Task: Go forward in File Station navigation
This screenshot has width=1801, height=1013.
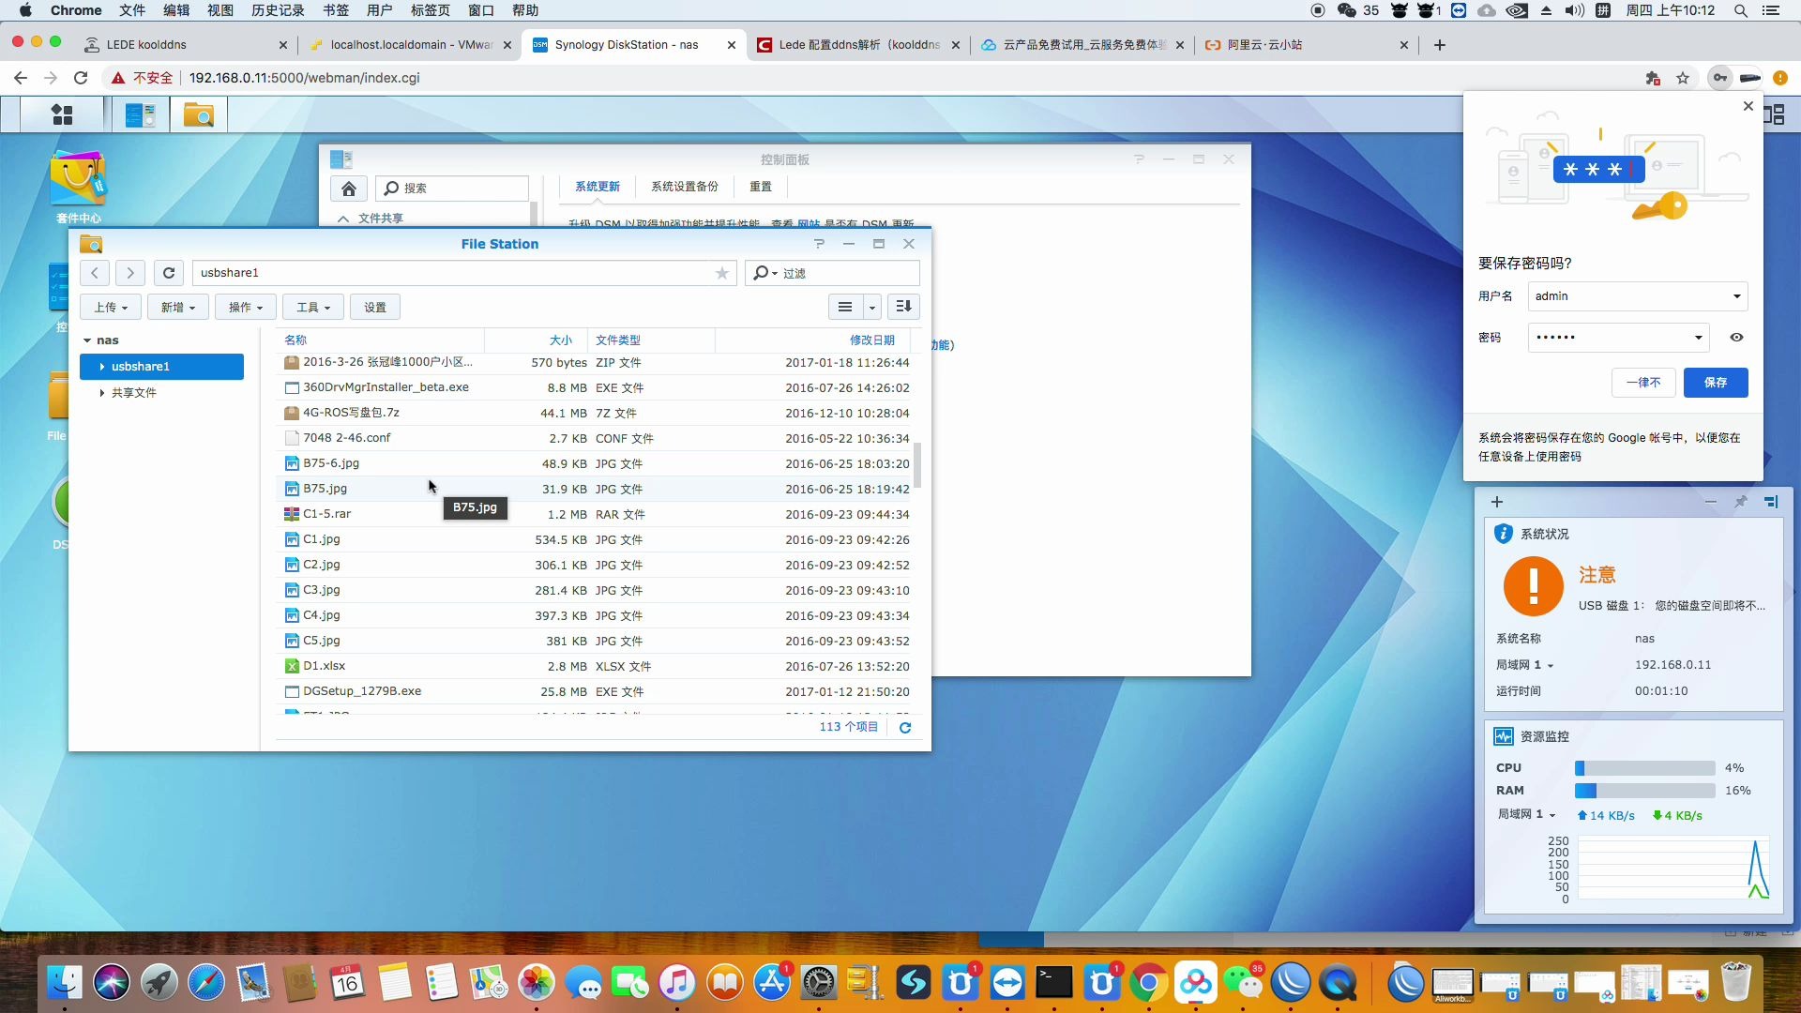Action: coord(130,273)
